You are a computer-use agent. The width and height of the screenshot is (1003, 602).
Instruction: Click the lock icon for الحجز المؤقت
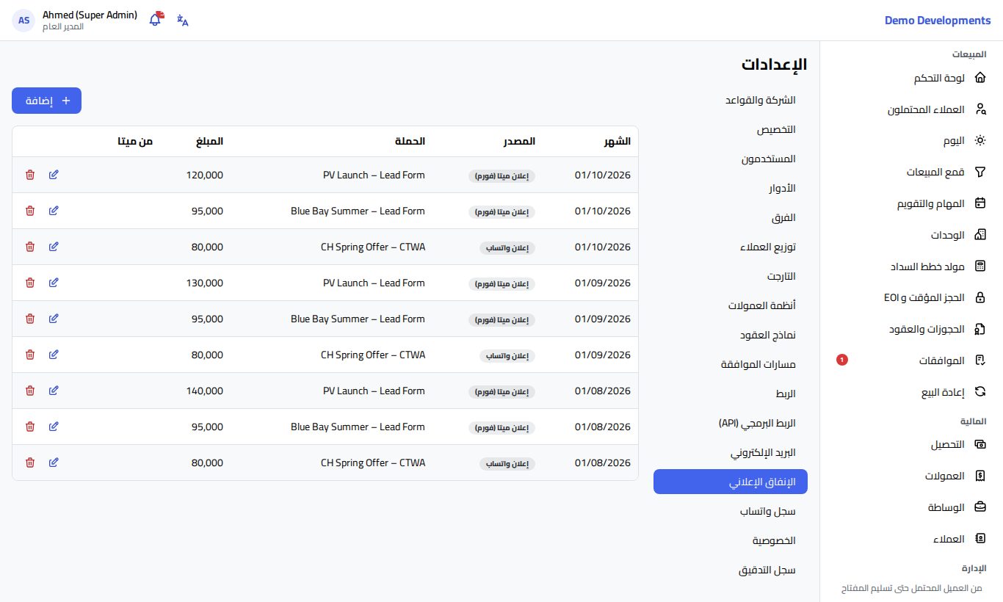click(x=980, y=298)
